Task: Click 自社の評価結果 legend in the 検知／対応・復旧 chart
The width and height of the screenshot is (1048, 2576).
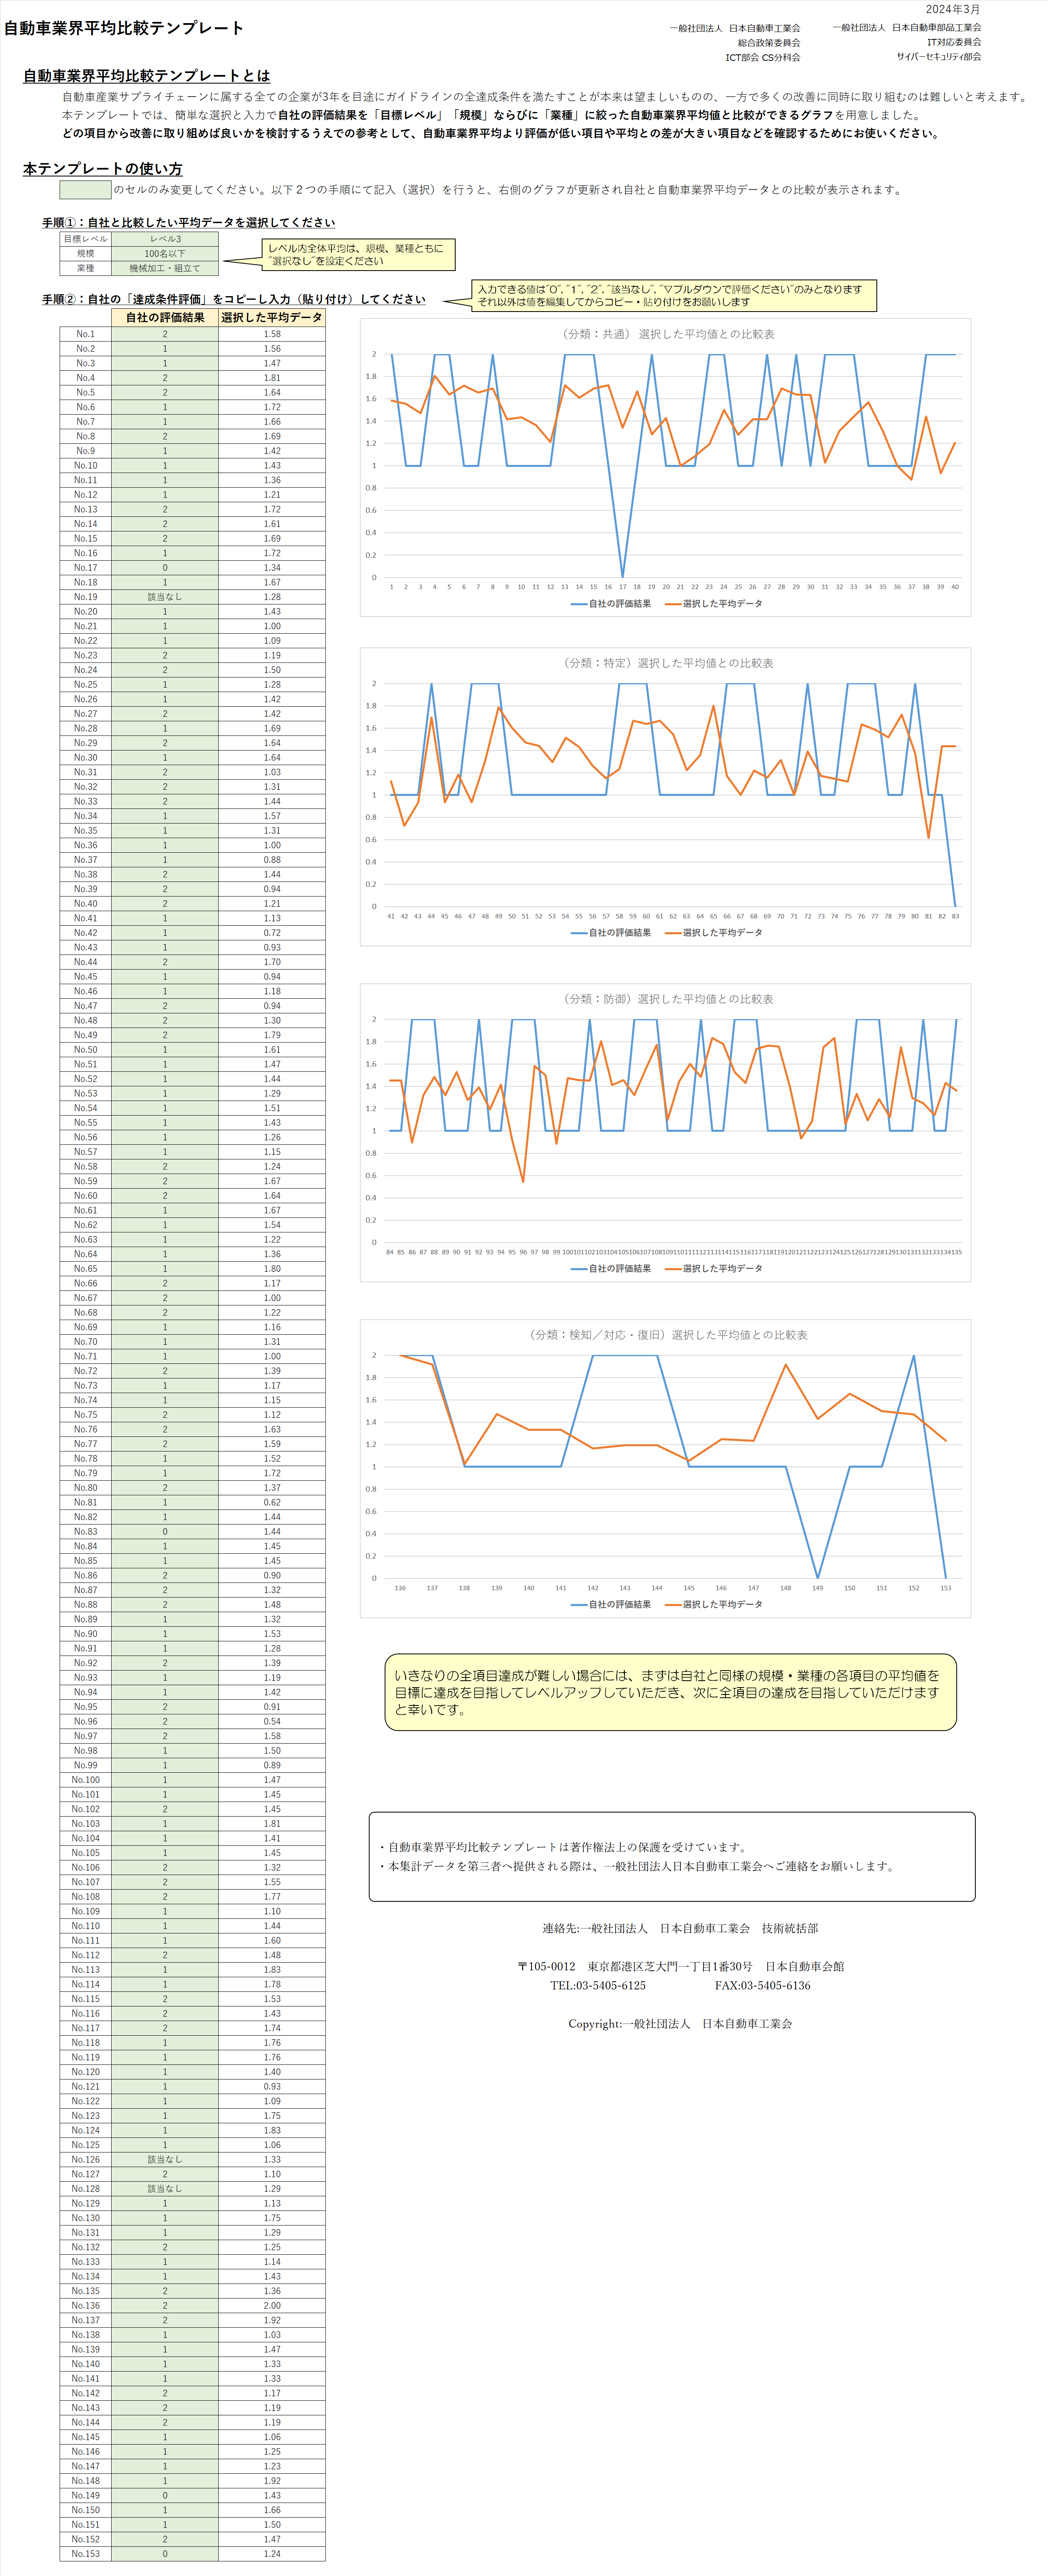Action: click(x=611, y=1605)
